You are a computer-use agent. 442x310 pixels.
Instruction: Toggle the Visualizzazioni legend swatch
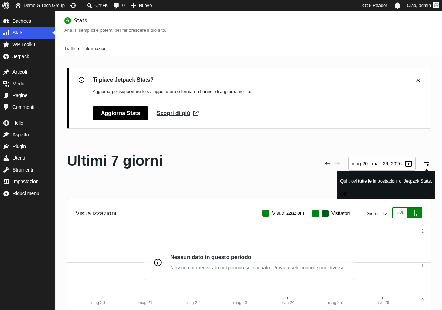click(x=266, y=213)
